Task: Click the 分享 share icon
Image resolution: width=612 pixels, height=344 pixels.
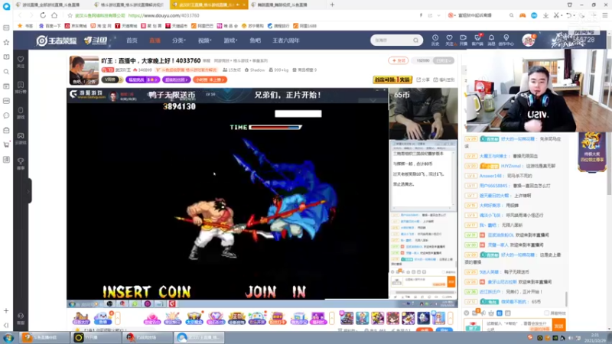Action: click(x=423, y=80)
